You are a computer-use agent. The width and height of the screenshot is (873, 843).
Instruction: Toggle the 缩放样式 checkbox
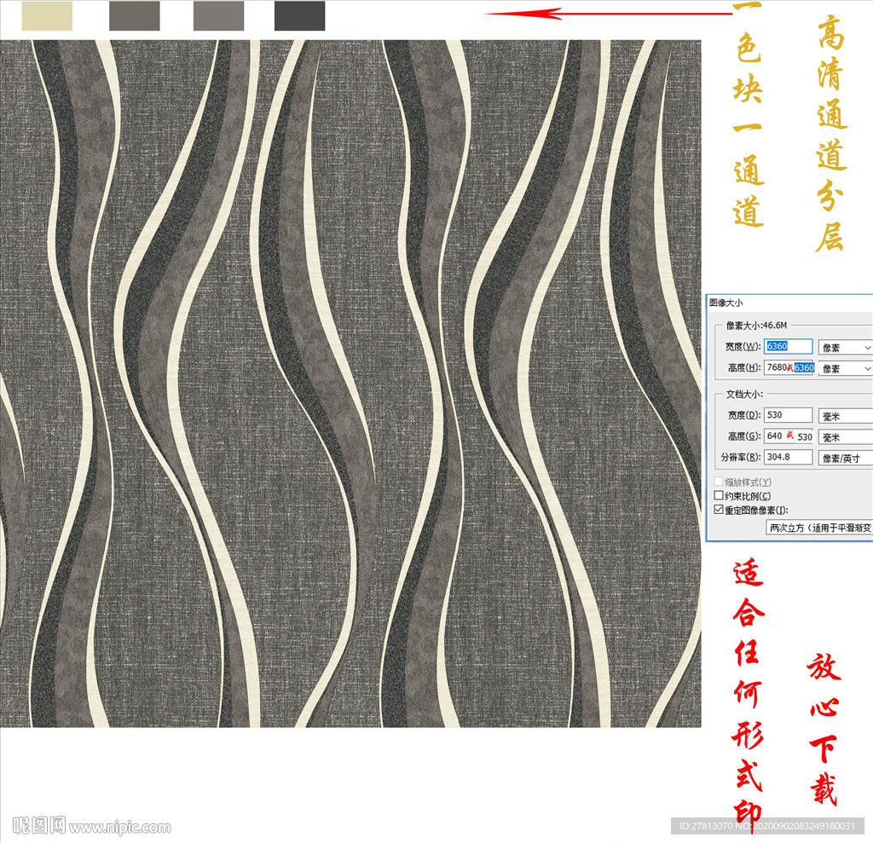click(719, 482)
